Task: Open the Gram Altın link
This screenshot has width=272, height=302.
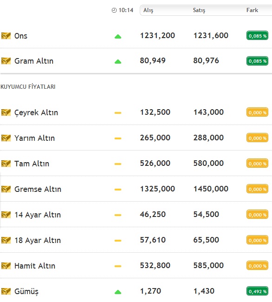Action: pyautogui.click(x=34, y=61)
